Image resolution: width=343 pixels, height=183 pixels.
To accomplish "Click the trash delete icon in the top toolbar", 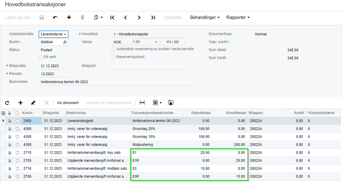I will click(82, 17).
